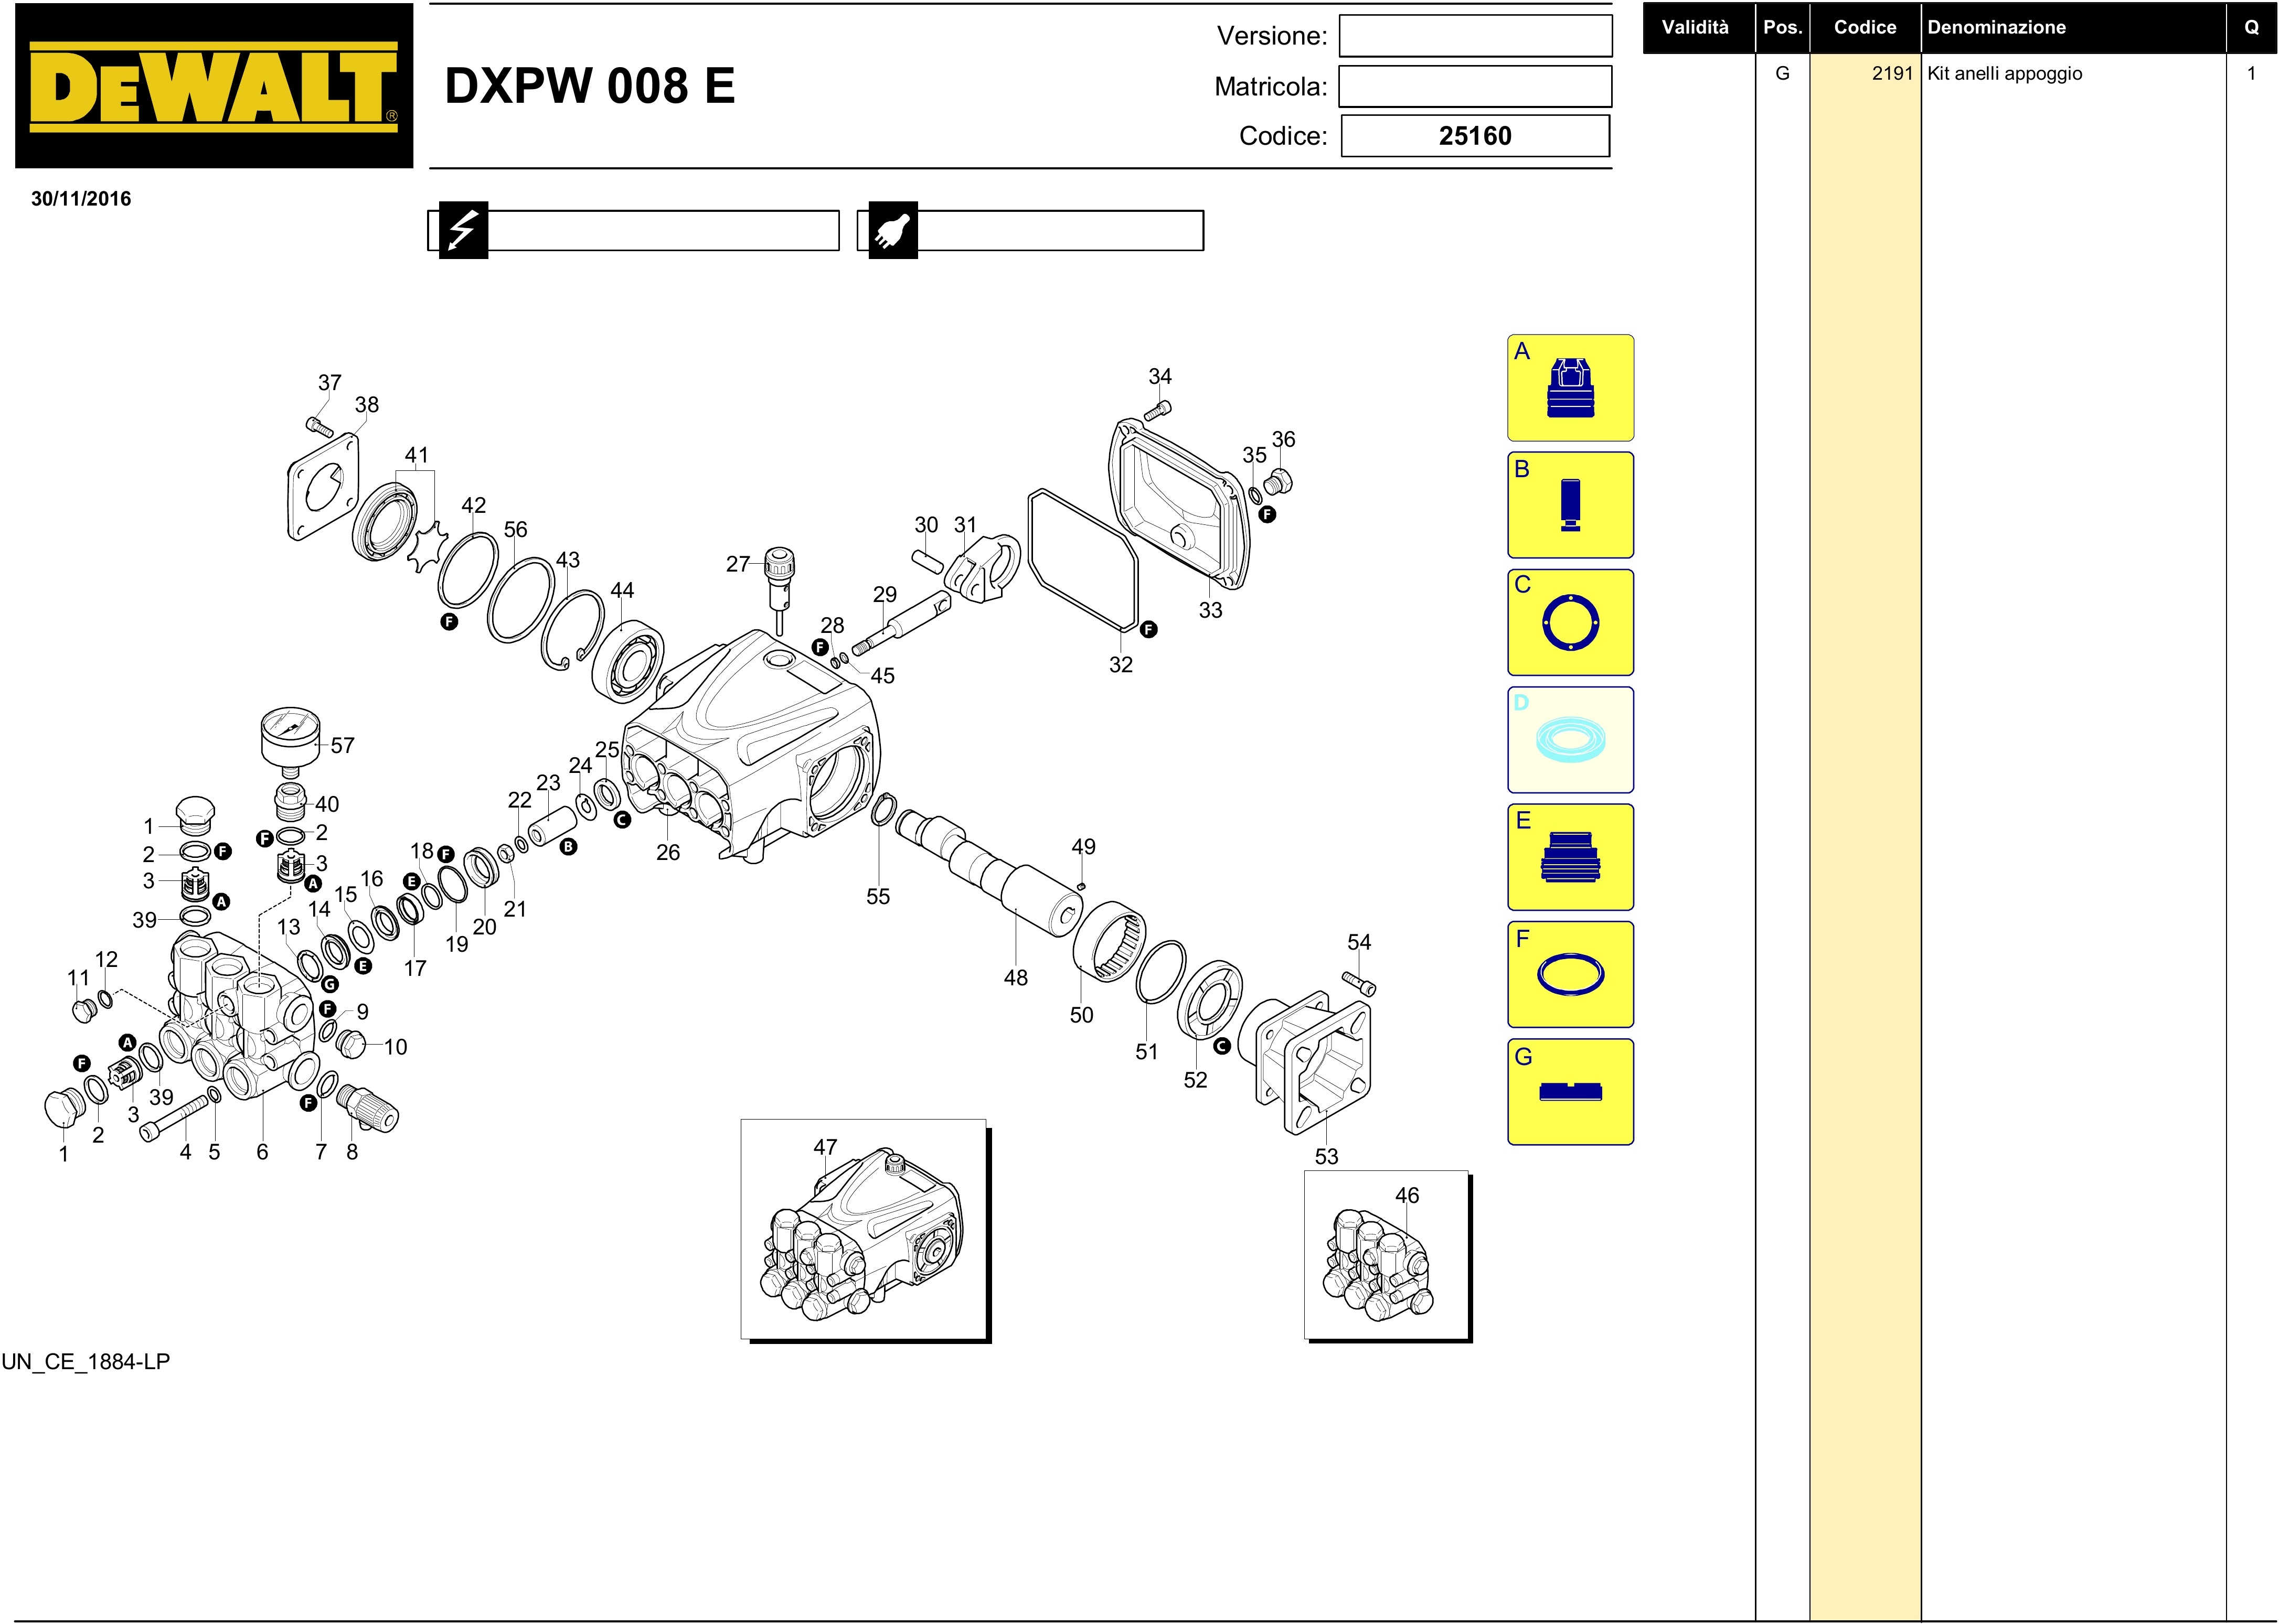This screenshot has height=1624, width=2279.
Task: Click part number 36 plug label
Action: tap(1284, 440)
